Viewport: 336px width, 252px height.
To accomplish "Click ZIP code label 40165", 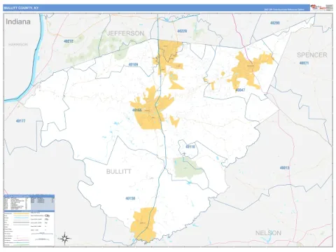I will point(137,110).
